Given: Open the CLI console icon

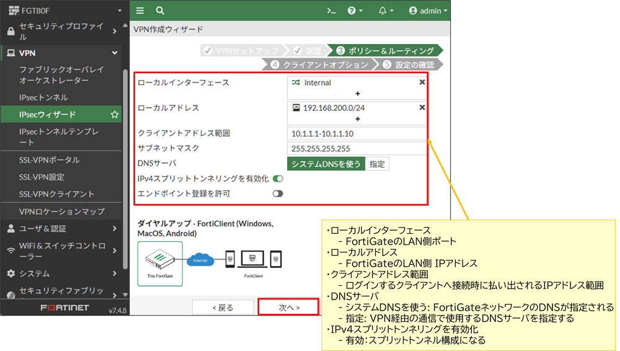Looking at the screenshot, I should pos(331,11).
